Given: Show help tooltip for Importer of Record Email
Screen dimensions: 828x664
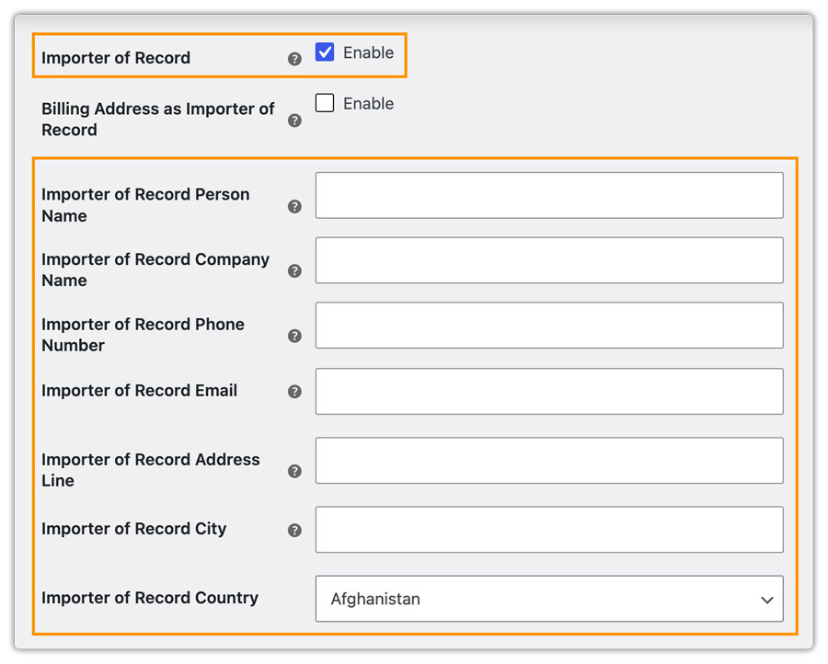Looking at the screenshot, I should [x=294, y=392].
